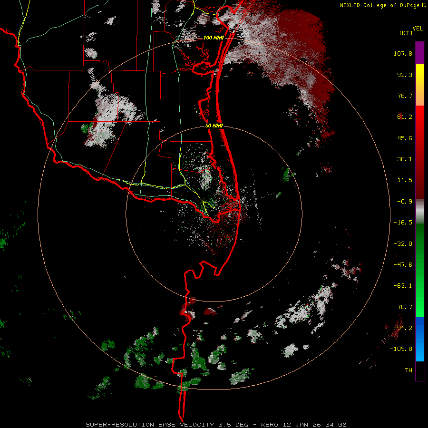Click the TH legend label

pos(409,370)
